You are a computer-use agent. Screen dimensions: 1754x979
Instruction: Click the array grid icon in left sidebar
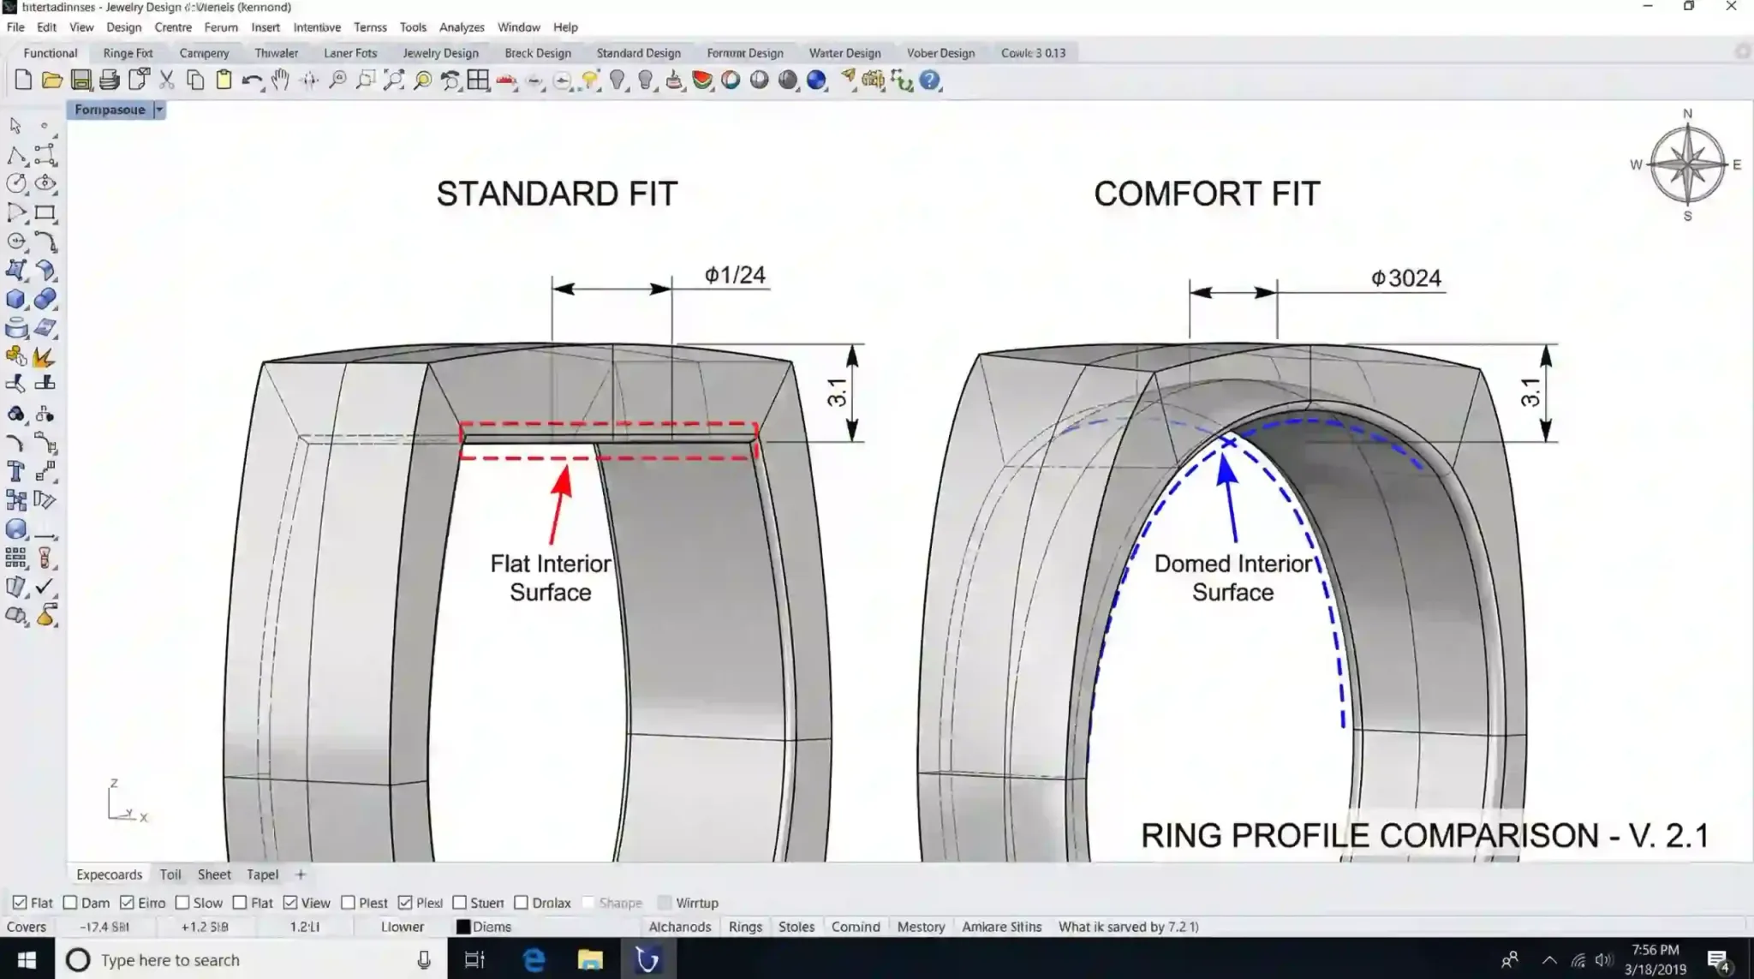coord(16,558)
